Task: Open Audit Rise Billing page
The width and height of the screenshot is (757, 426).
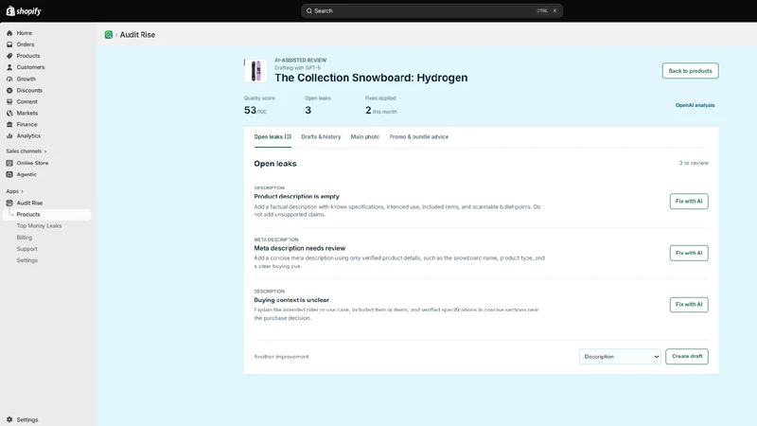Action: coord(25,238)
